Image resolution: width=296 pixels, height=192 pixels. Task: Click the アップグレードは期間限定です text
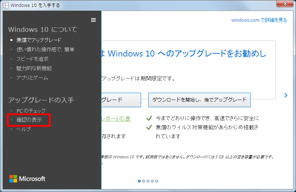138,79
